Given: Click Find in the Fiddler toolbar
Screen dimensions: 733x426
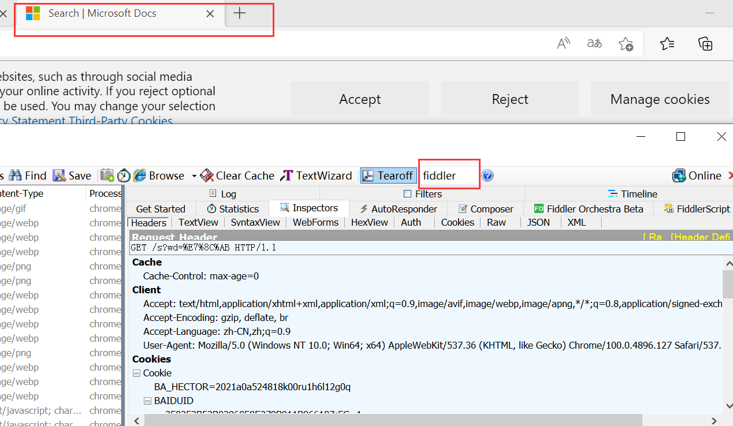Looking at the screenshot, I should [x=28, y=175].
